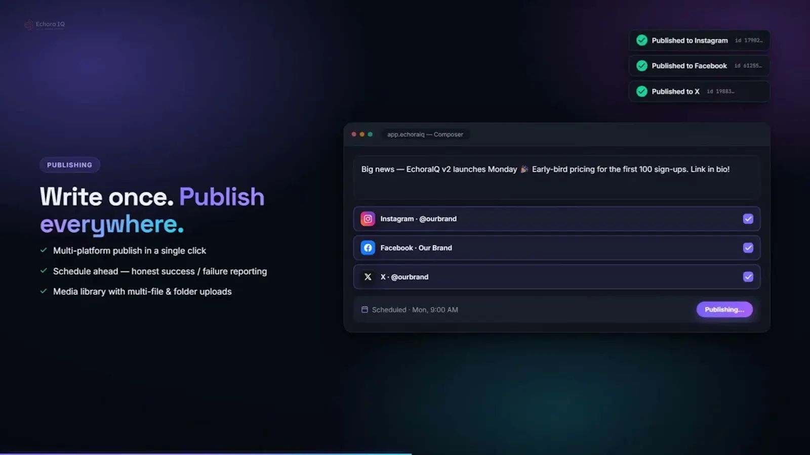810x455 pixels.
Task: Click the calendar icon beside Scheduled
Action: tap(364, 309)
